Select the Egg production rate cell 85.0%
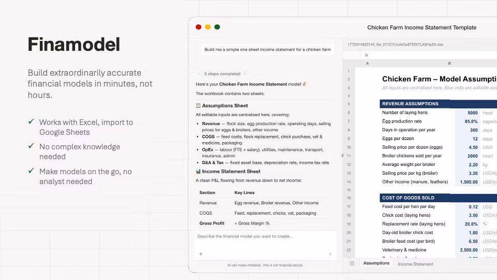497x280 pixels. tap(467, 121)
